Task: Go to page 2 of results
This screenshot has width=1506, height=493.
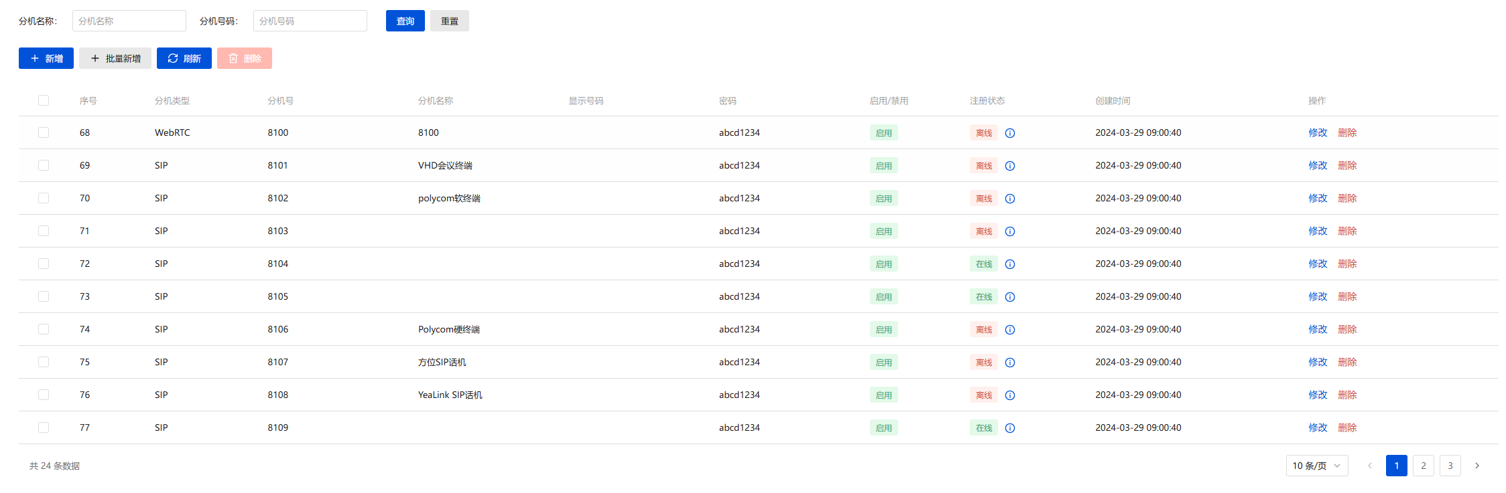Action: pos(1423,466)
